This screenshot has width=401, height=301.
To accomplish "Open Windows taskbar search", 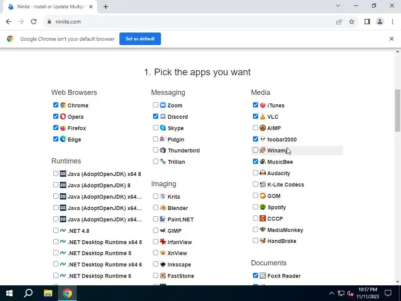I will pos(28,293).
